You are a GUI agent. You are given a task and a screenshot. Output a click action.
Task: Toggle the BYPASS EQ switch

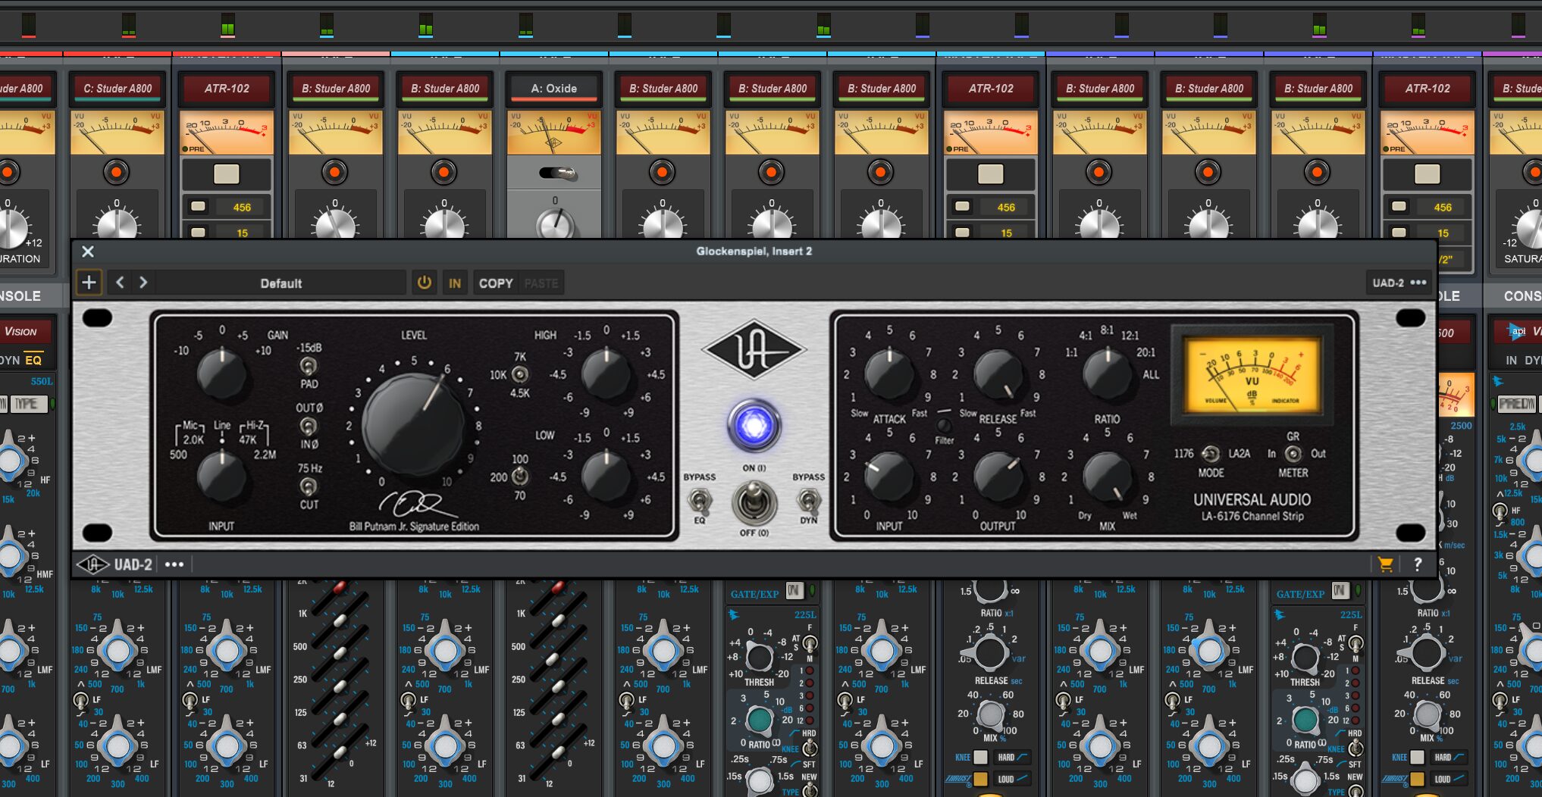(x=699, y=501)
